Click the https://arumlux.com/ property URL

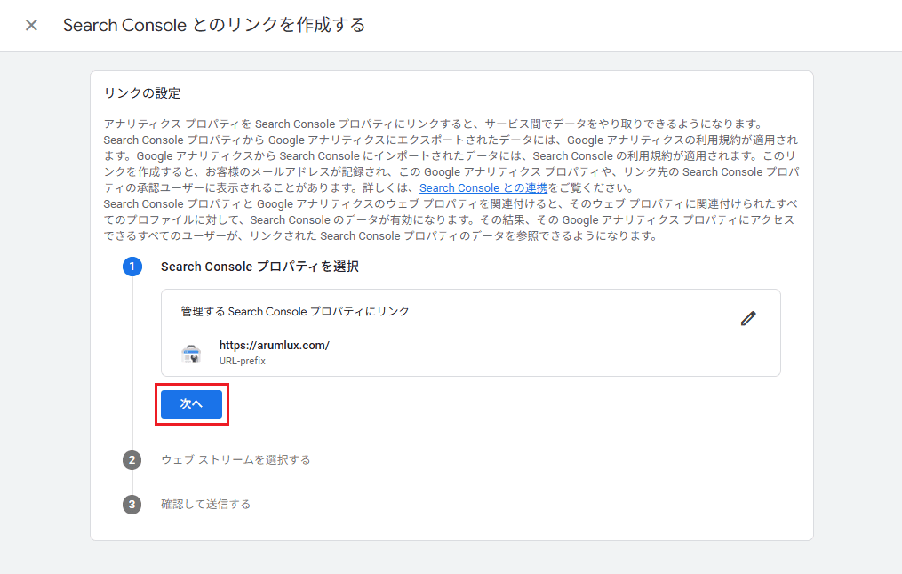point(274,345)
